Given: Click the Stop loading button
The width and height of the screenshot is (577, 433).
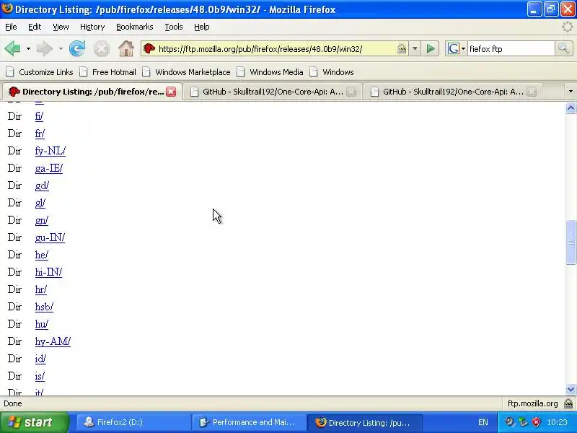Looking at the screenshot, I should [x=101, y=48].
